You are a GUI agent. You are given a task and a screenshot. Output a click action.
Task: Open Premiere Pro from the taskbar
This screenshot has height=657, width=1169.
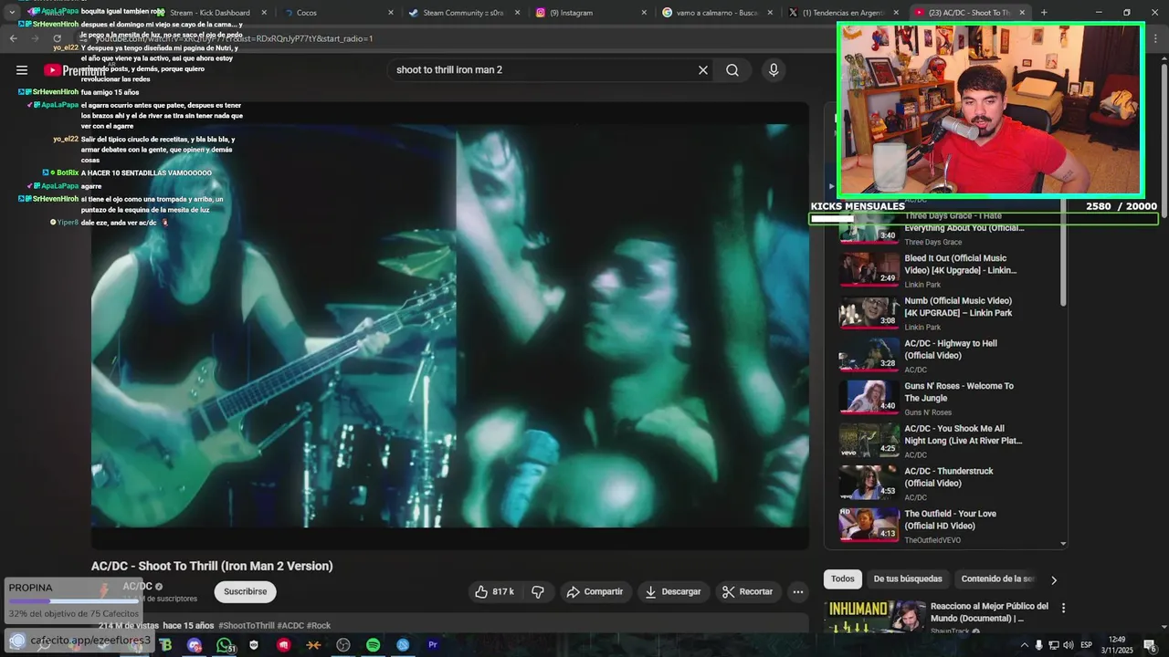pyautogui.click(x=433, y=645)
